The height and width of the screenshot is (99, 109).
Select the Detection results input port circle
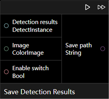pyautogui.click(x=6, y=26)
